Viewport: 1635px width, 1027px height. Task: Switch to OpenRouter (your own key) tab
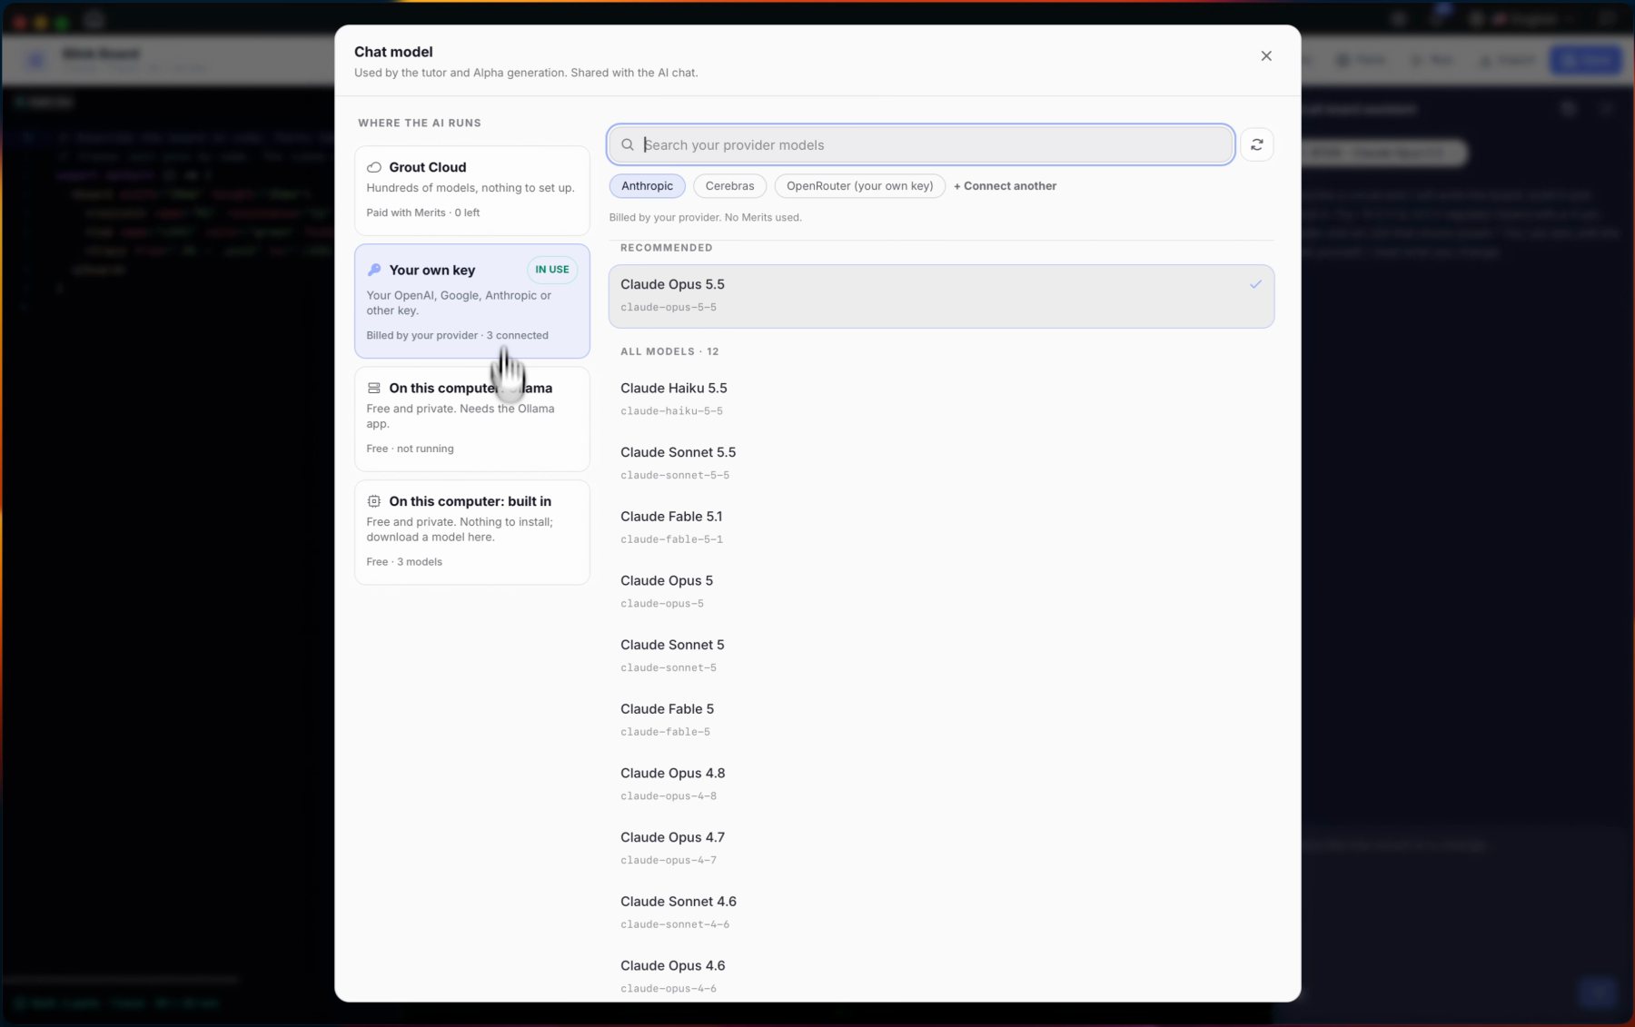[860, 186]
